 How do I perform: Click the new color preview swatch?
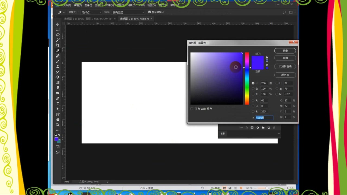[258, 60]
